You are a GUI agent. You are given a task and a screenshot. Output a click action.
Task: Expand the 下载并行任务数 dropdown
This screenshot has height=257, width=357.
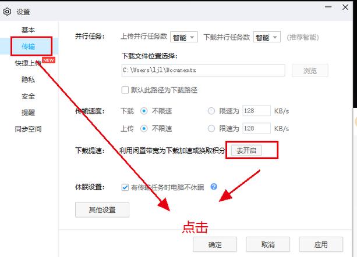(x=267, y=37)
